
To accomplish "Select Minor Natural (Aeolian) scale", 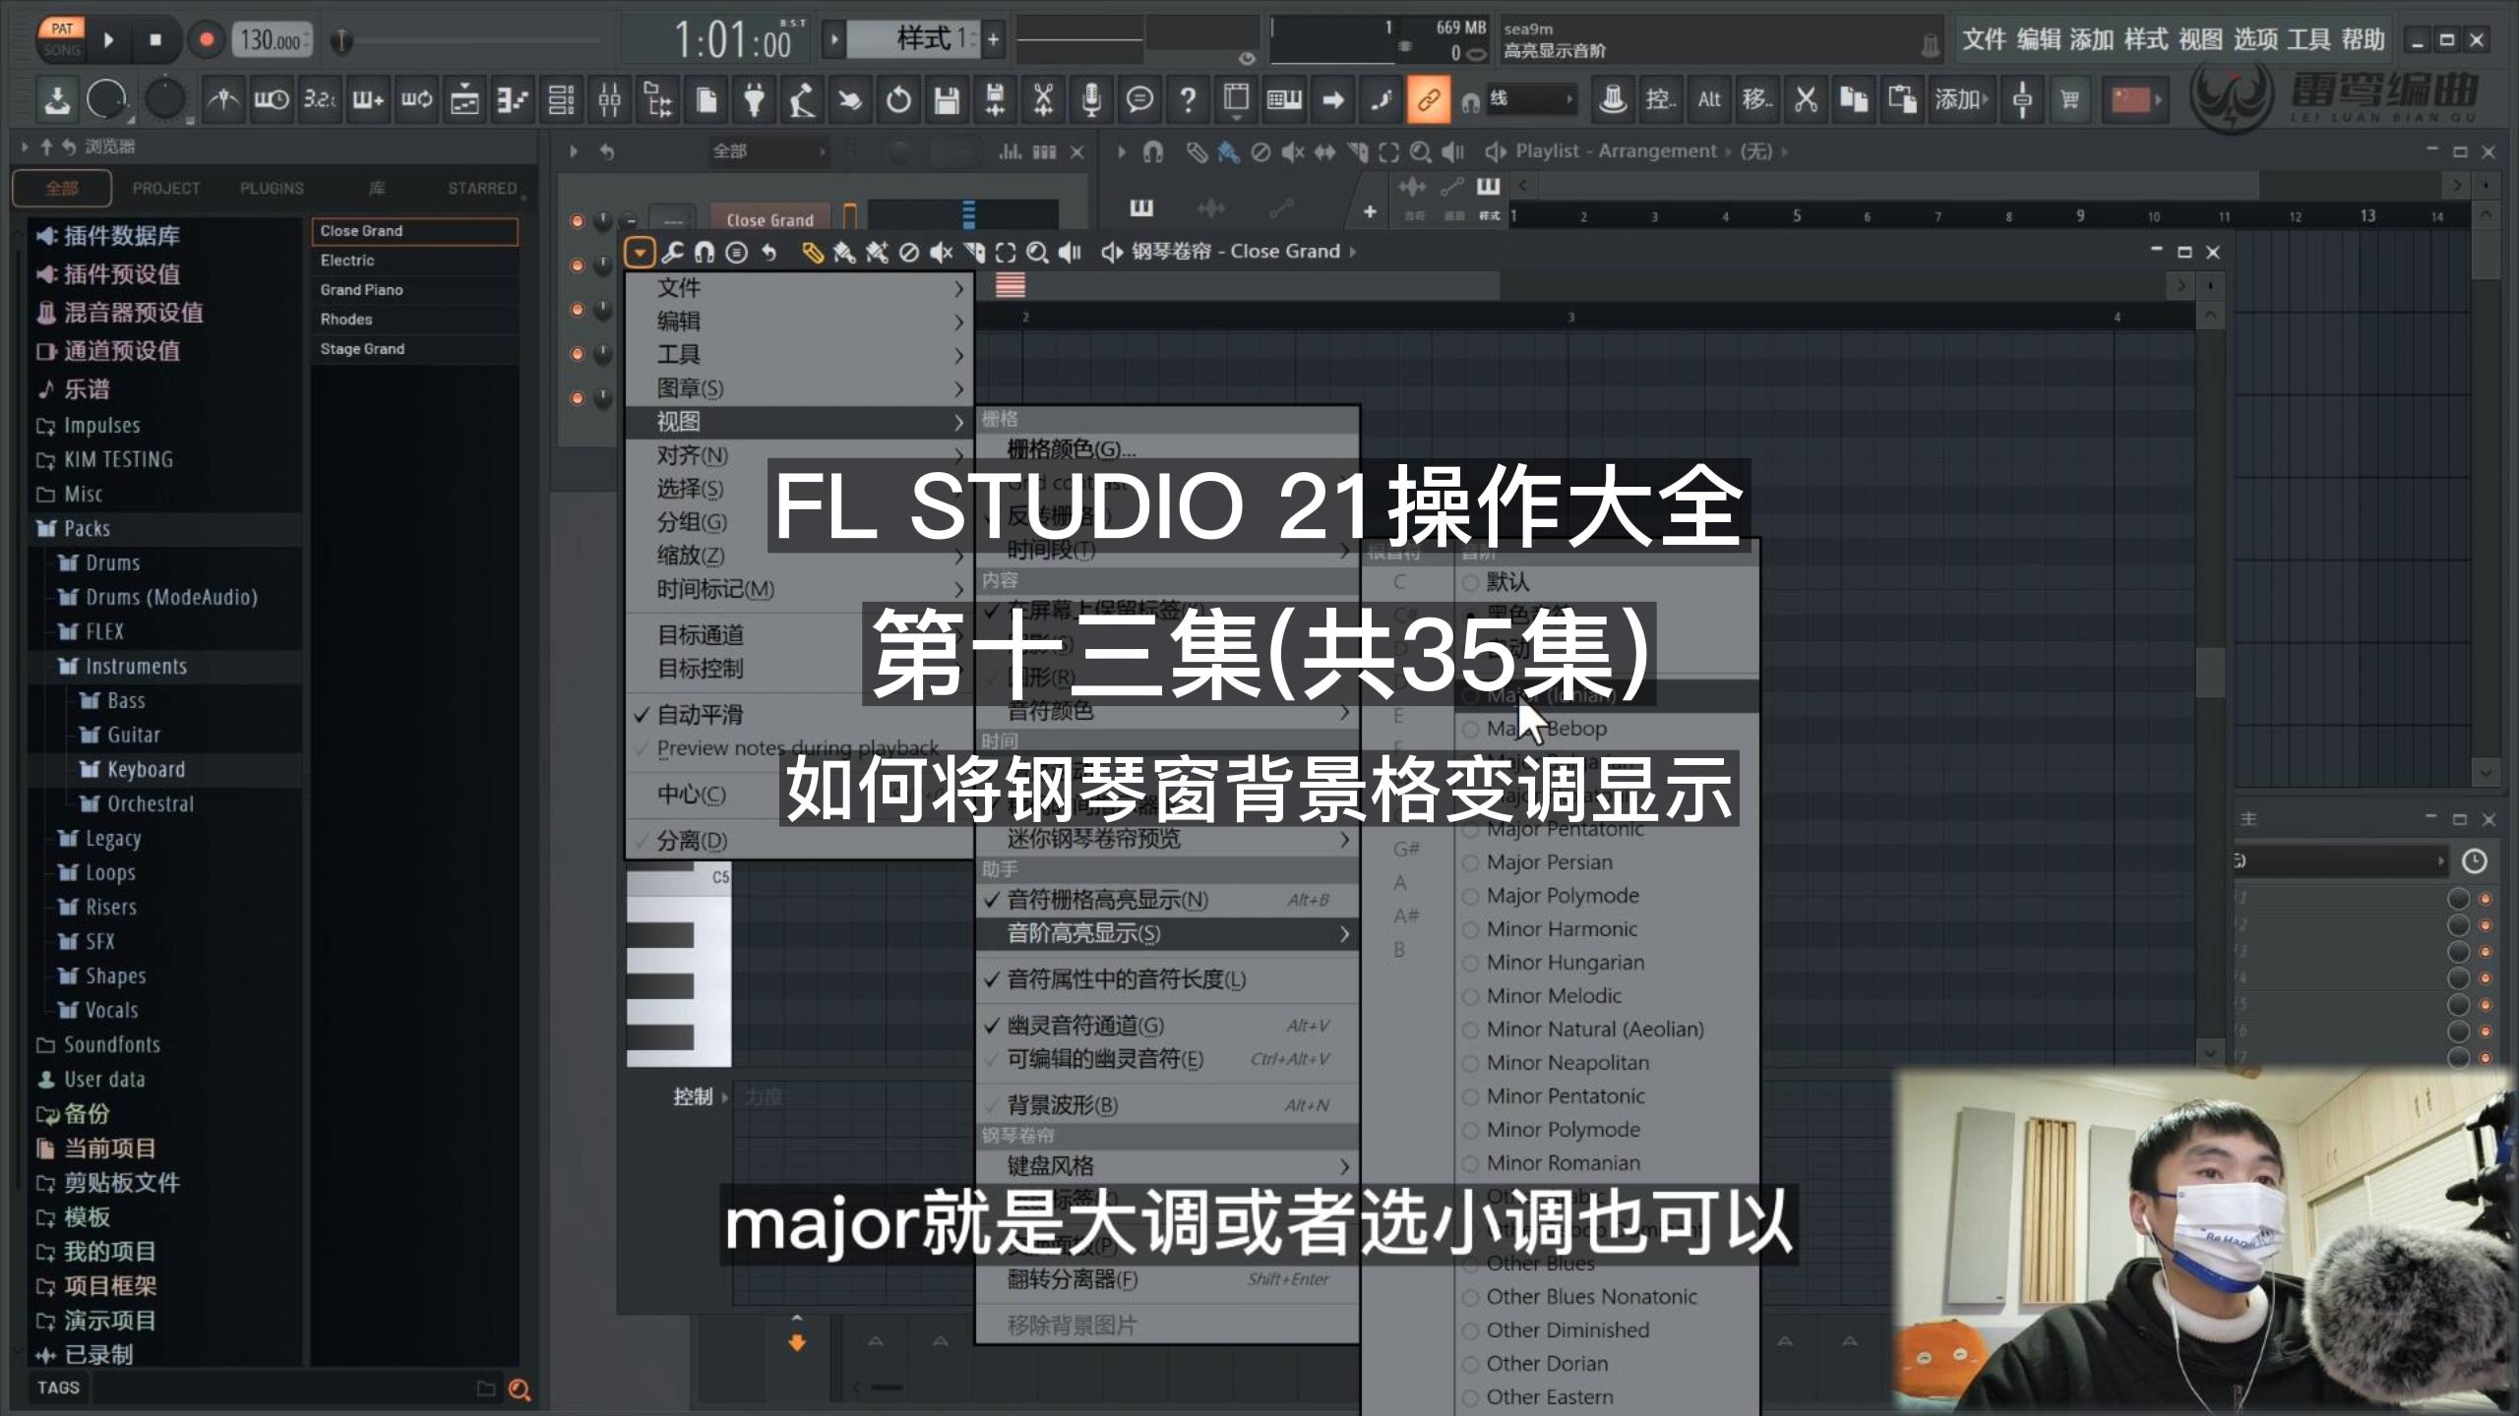I will (1606, 1030).
